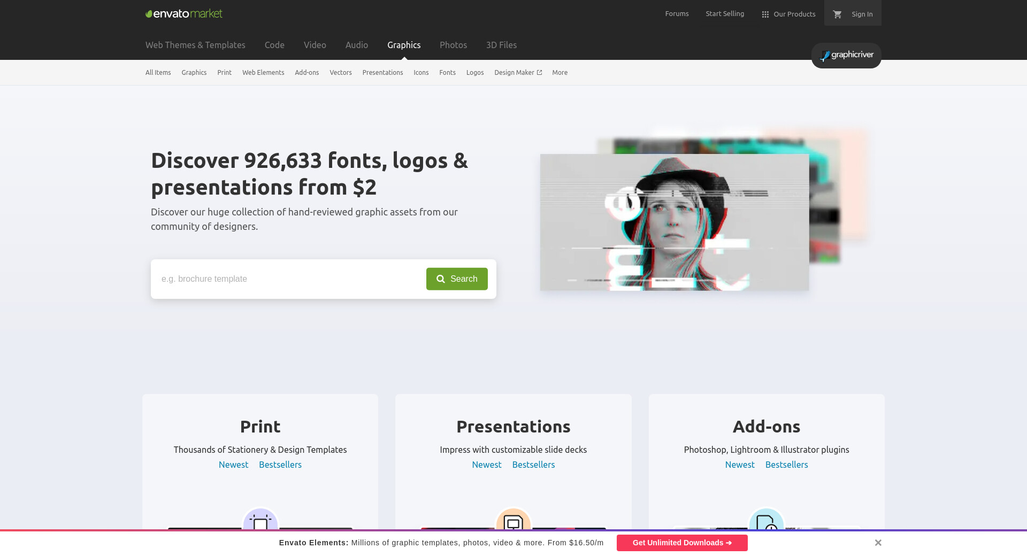Expand the More submenu

(560, 72)
